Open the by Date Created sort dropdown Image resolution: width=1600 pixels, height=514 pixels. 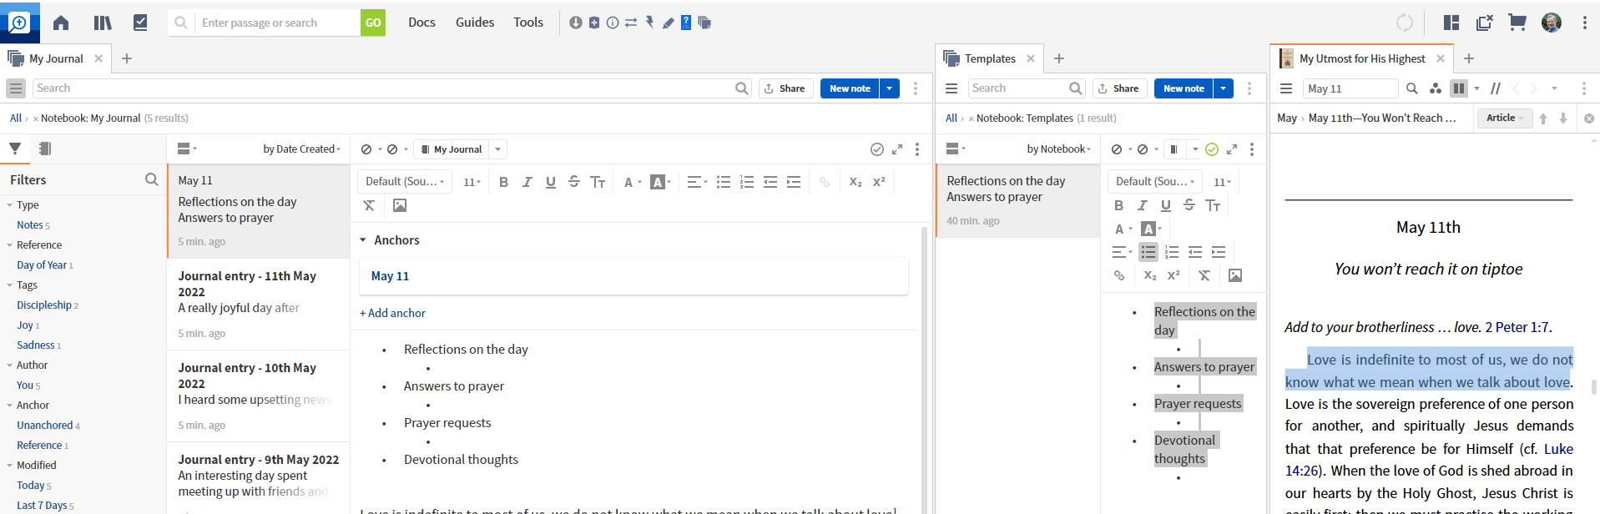pyautogui.click(x=301, y=149)
